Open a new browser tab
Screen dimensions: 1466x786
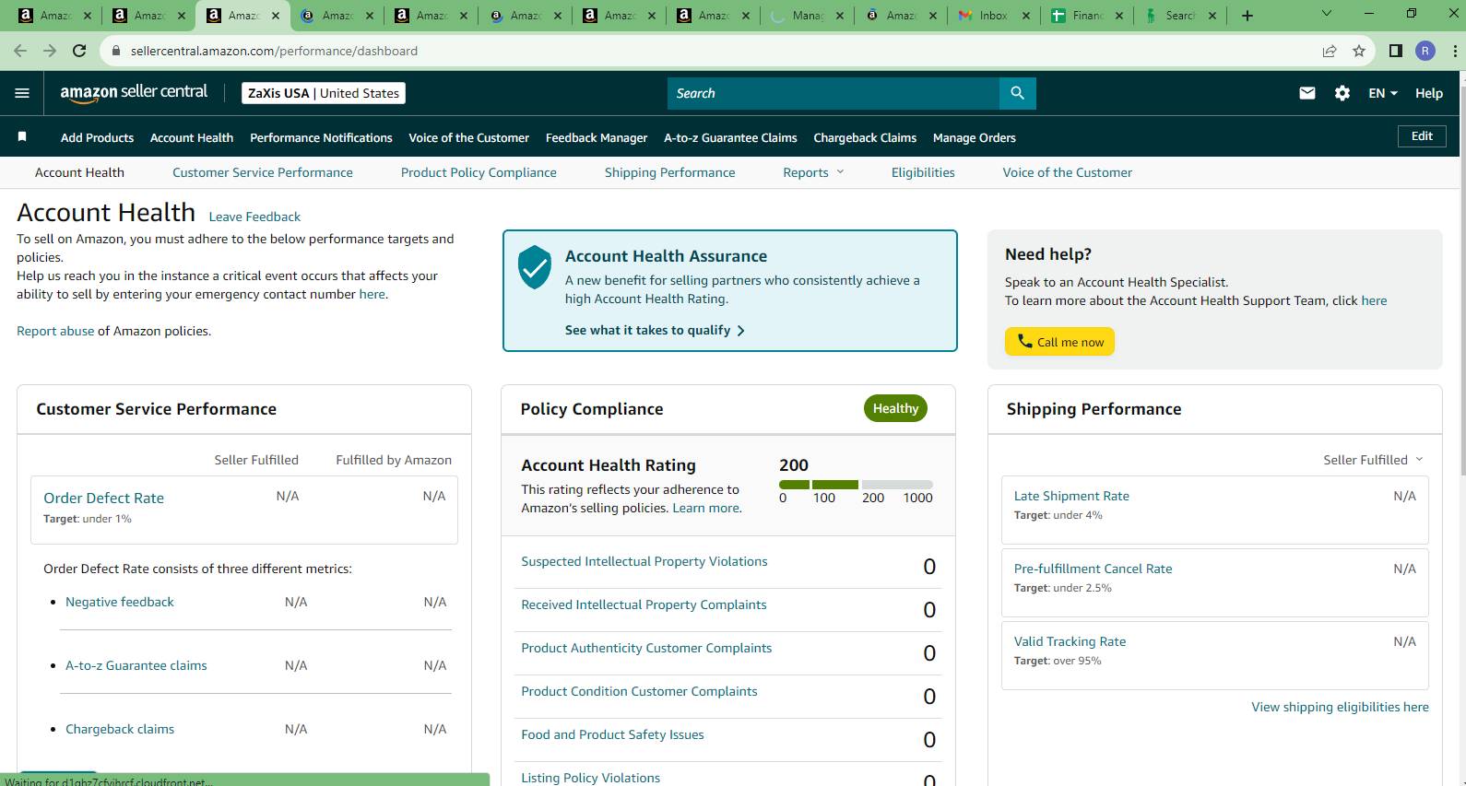tap(1247, 16)
